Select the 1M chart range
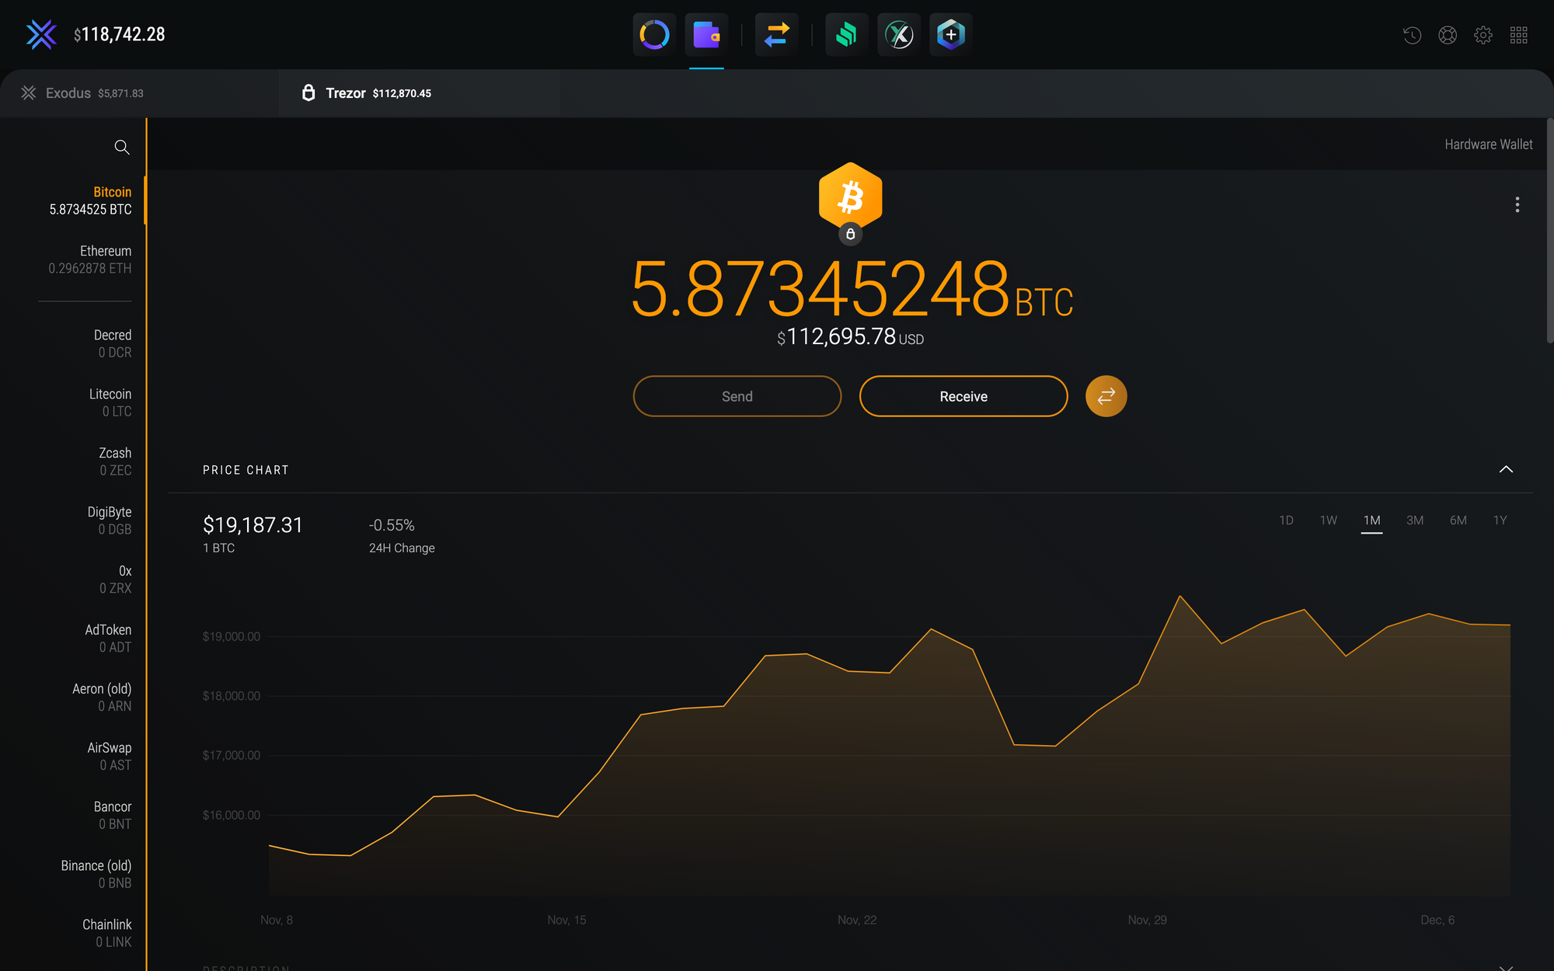1554x971 pixels. pos(1372,520)
